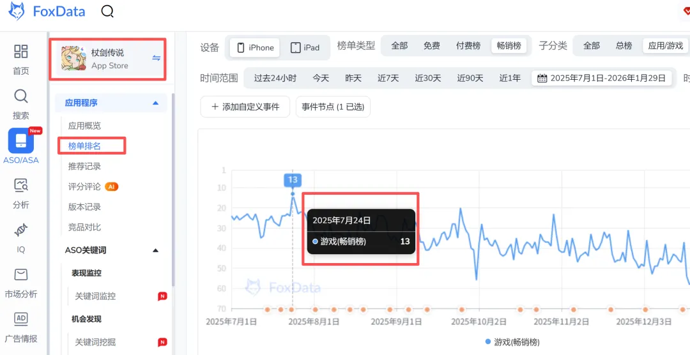Click the calendar icon in date range

pyautogui.click(x=542, y=79)
